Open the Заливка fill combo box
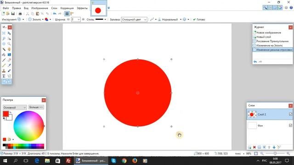This screenshot has width=294, height=165. pyautogui.click(x=134, y=19)
